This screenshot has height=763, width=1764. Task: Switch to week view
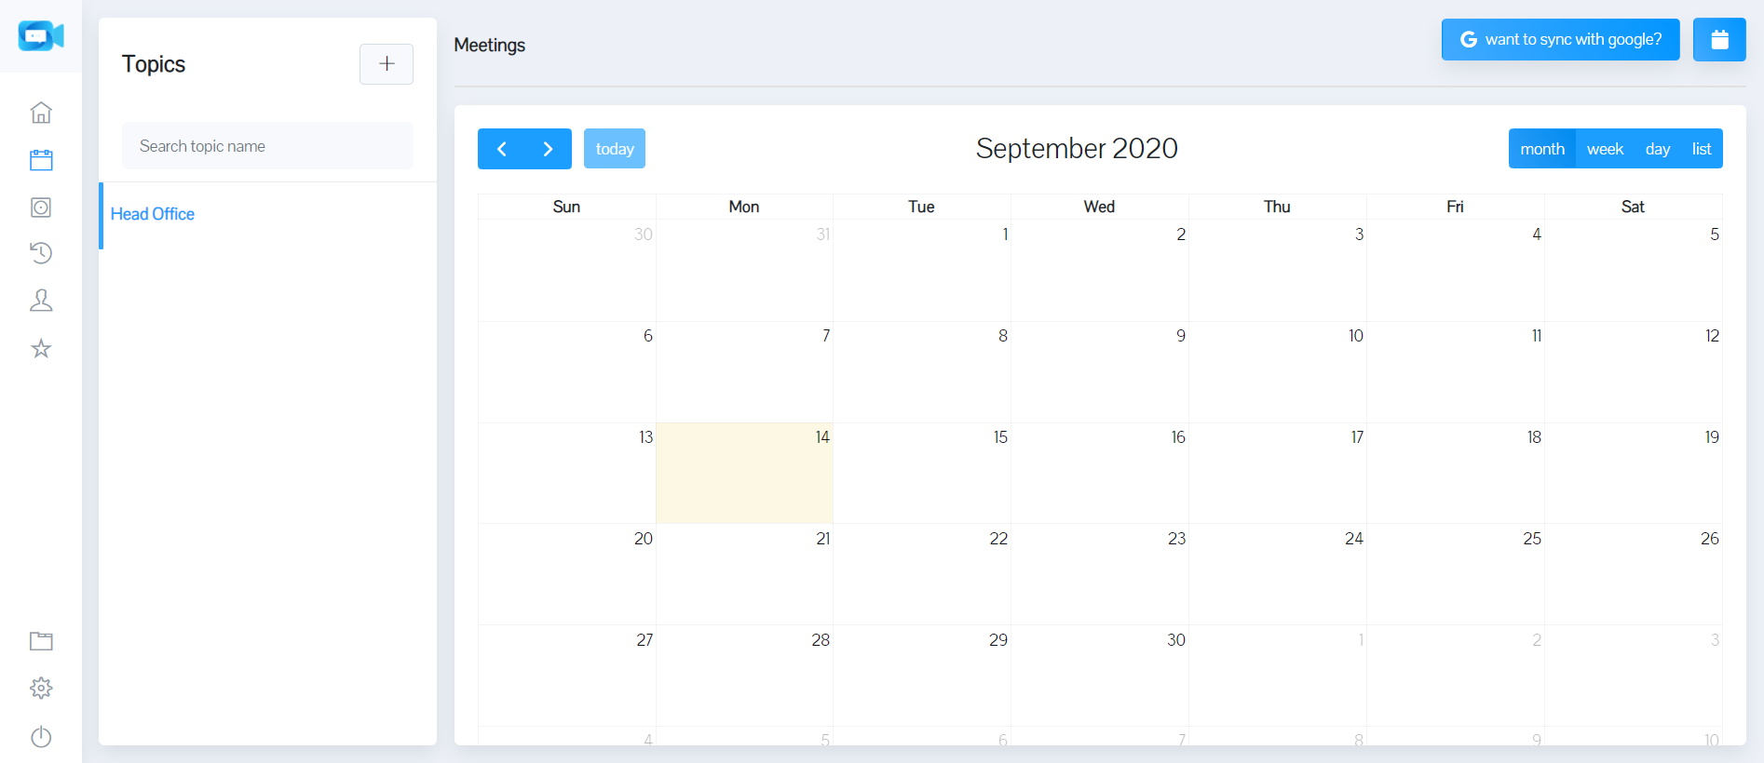point(1605,149)
